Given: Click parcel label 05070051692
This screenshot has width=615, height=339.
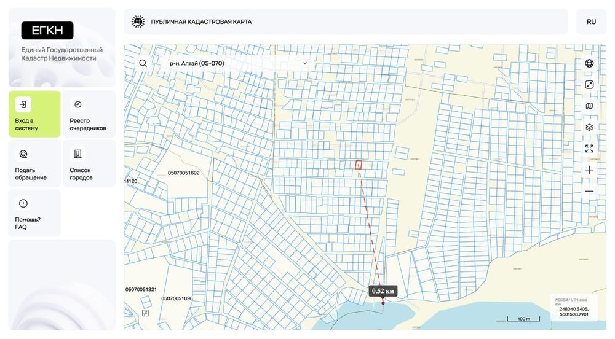Looking at the screenshot, I should point(183,173).
